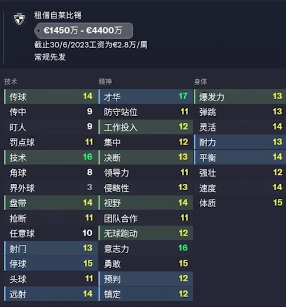Image resolution: width=286 pixels, height=307 pixels.
Task: Click the 工作投入 work rate row
Action: (146, 127)
